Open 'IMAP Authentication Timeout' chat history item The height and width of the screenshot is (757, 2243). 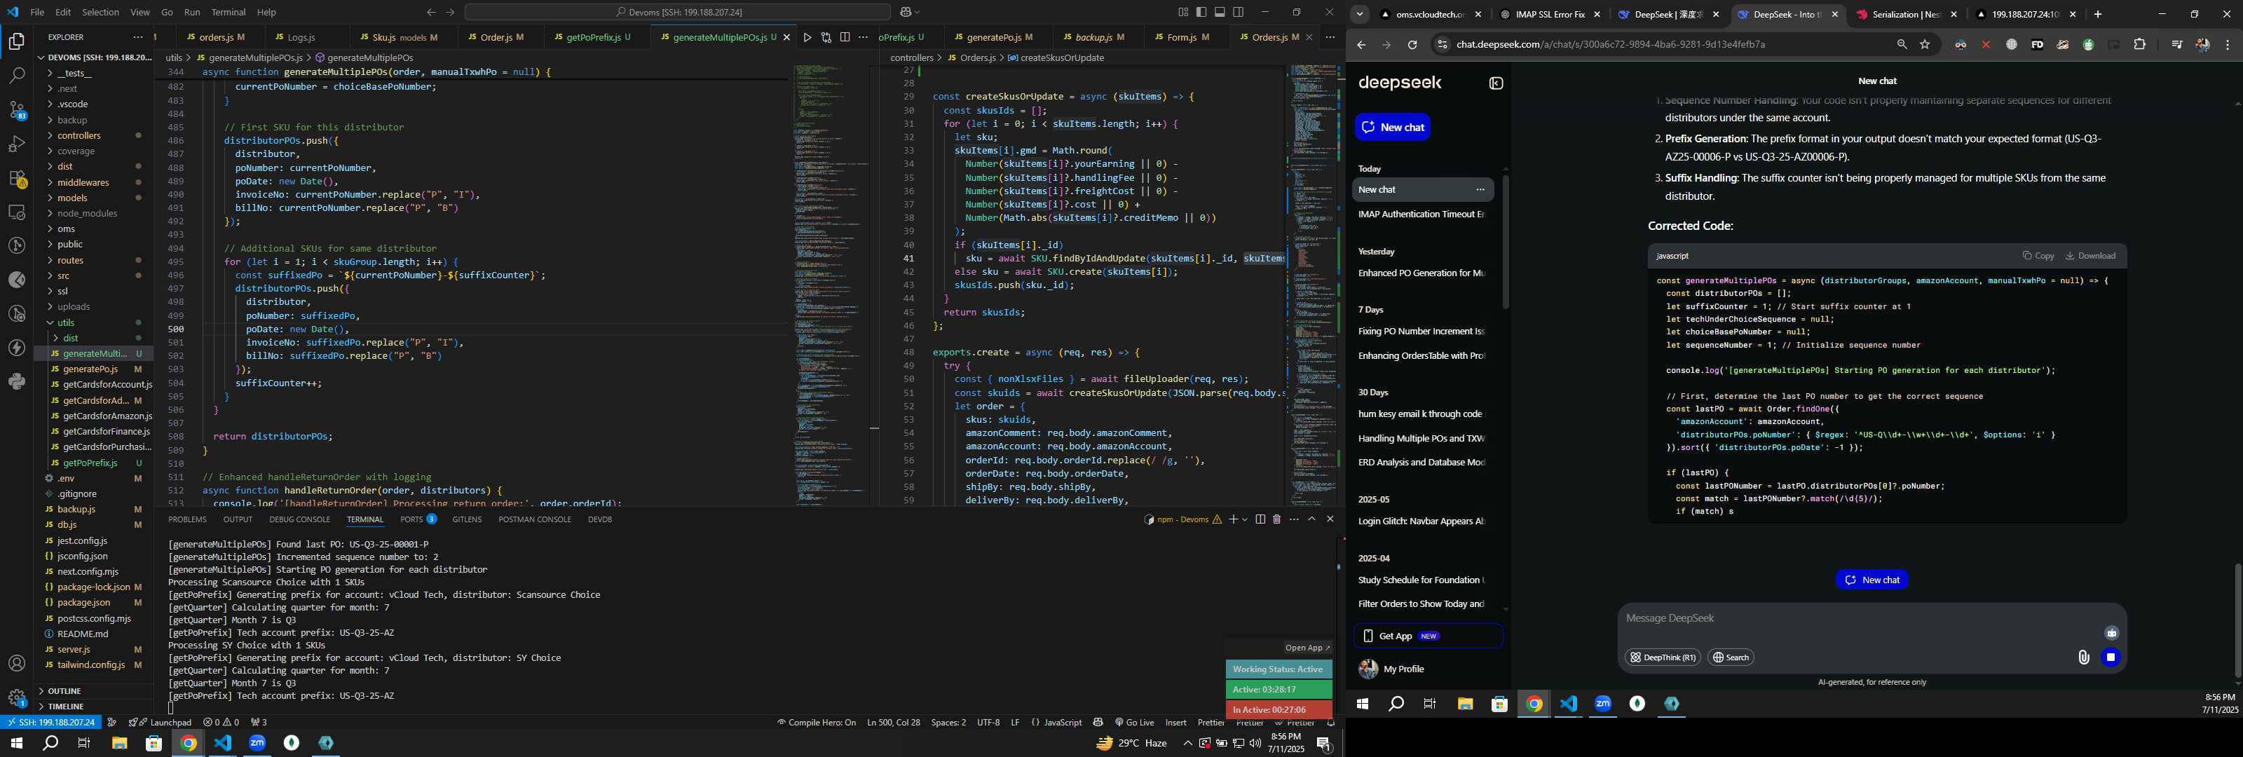(1421, 214)
